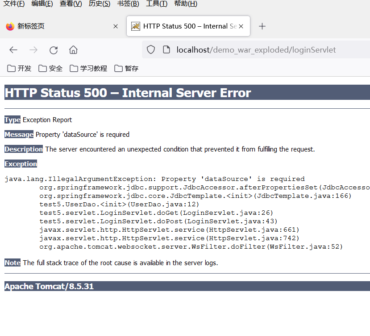The height and width of the screenshot is (336, 370).
Task: Click the LoginServlet.doPost trace line
Action: point(158,221)
